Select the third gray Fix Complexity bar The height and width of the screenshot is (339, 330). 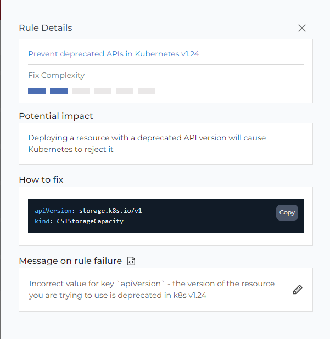[x=81, y=91]
